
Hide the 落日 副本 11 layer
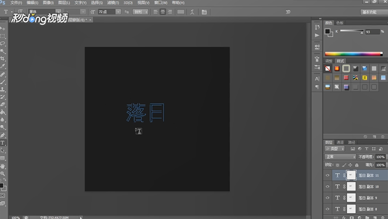(328, 175)
